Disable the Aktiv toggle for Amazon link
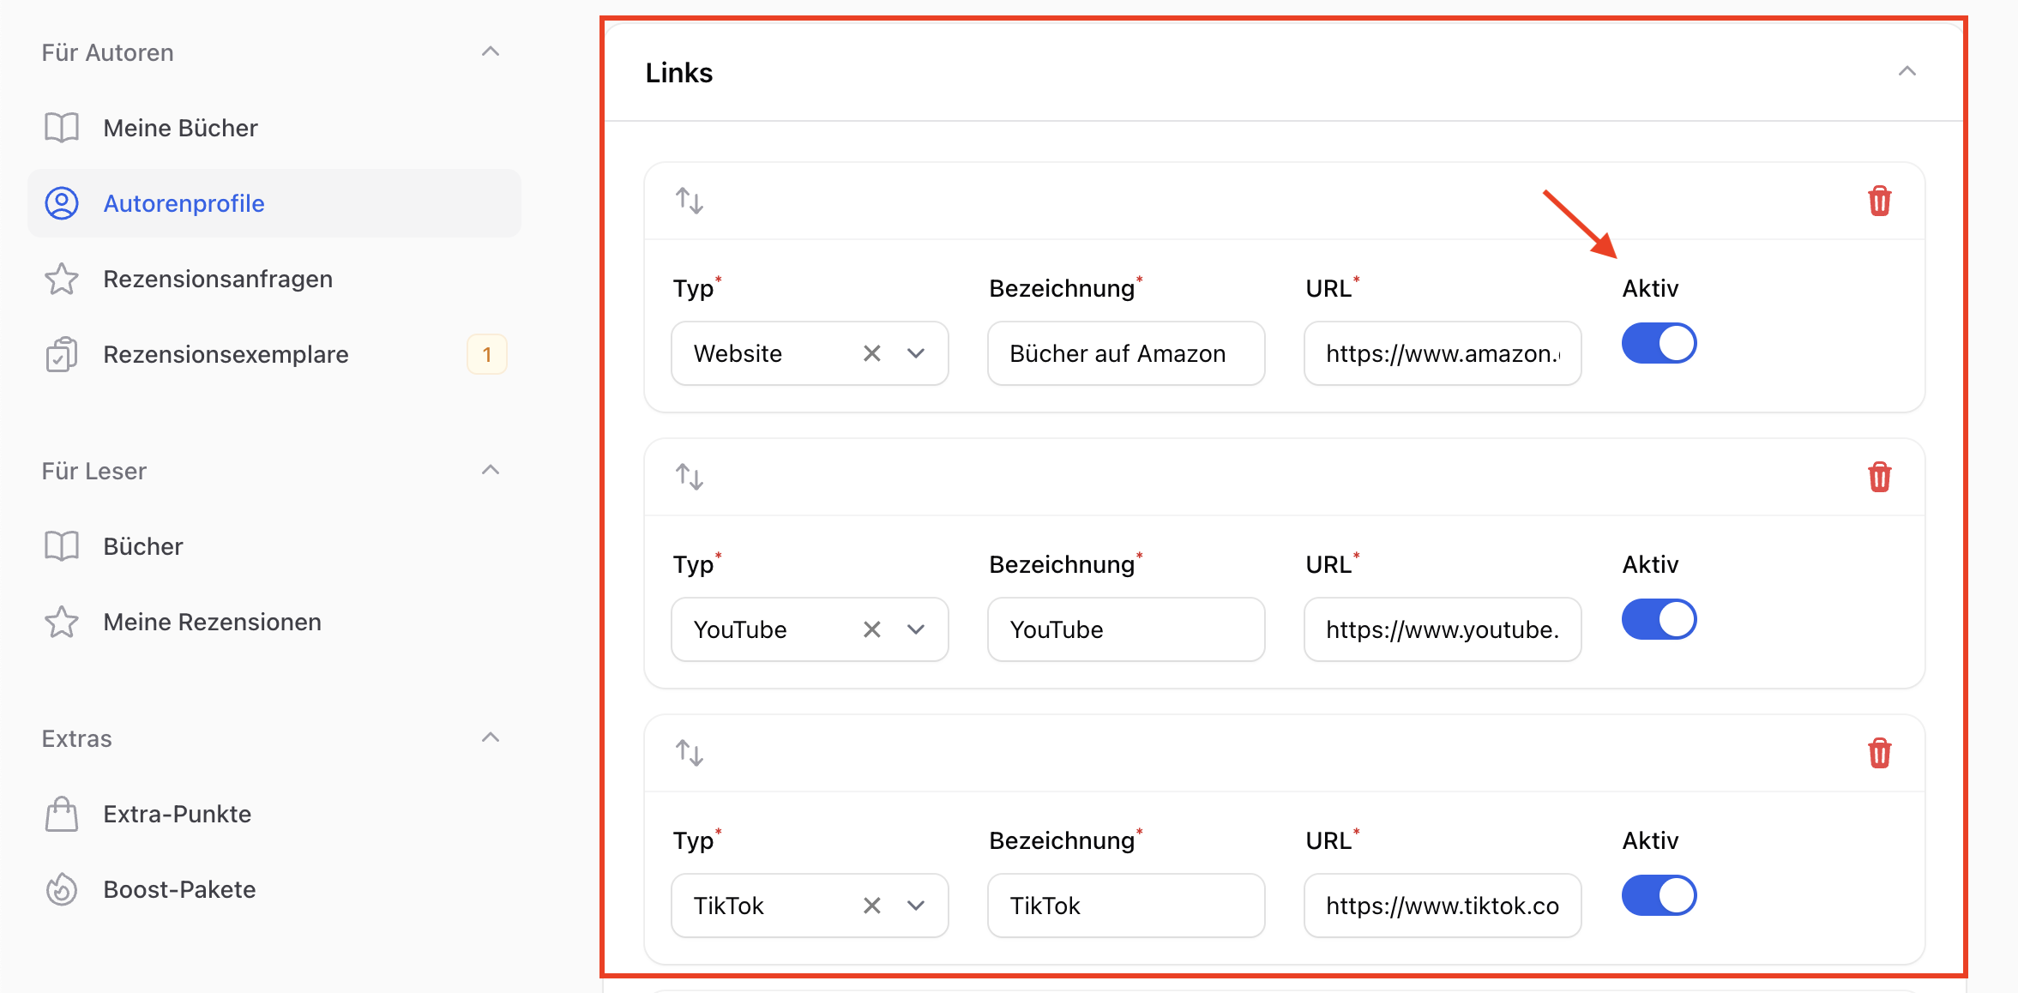This screenshot has width=2018, height=993. [1659, 343]
